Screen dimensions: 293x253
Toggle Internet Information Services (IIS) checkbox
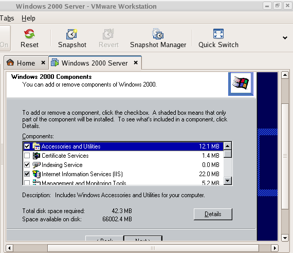click(x=27, y=174)
